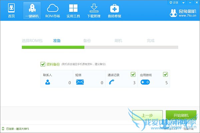Minimize the 奇兔刷机 window
The width and height of the screenshot is (200, 133).
click(x=190, y=3)
